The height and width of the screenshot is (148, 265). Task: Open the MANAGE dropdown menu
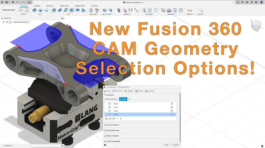[x=171, y=14]
